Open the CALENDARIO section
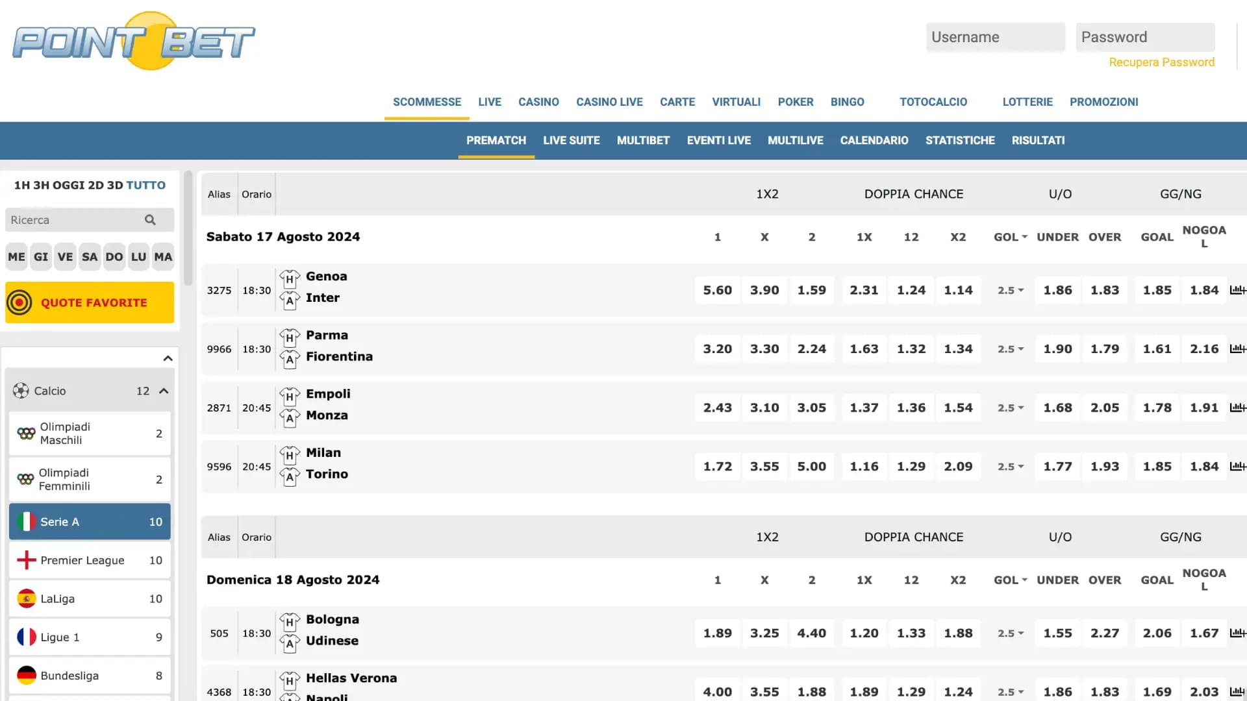Screen dimensions: 1247x701 874,140
